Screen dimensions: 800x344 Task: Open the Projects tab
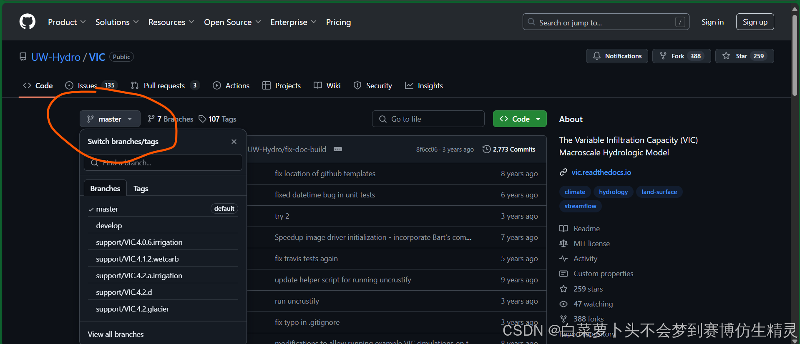[282, 85]
